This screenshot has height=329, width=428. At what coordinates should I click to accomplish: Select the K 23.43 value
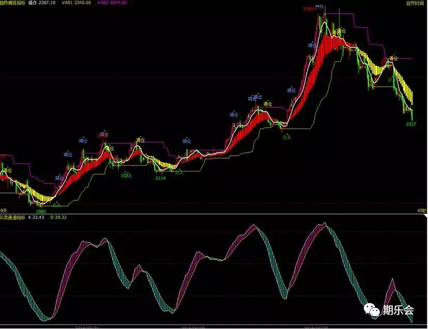click(36, 217)
